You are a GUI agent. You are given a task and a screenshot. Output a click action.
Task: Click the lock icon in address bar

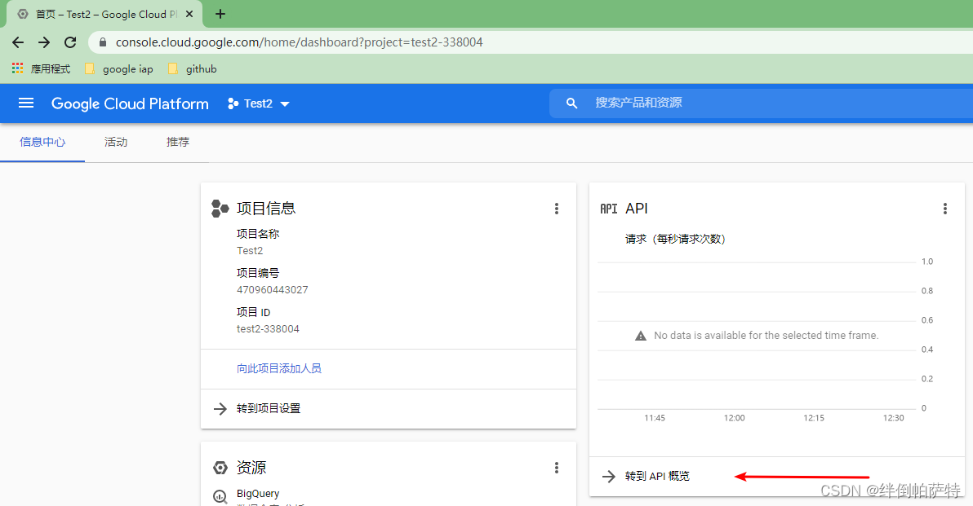click(x=103, y=42)
